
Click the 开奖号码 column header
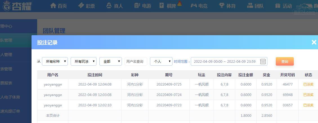pyautogui.click(x=288, y=75)
